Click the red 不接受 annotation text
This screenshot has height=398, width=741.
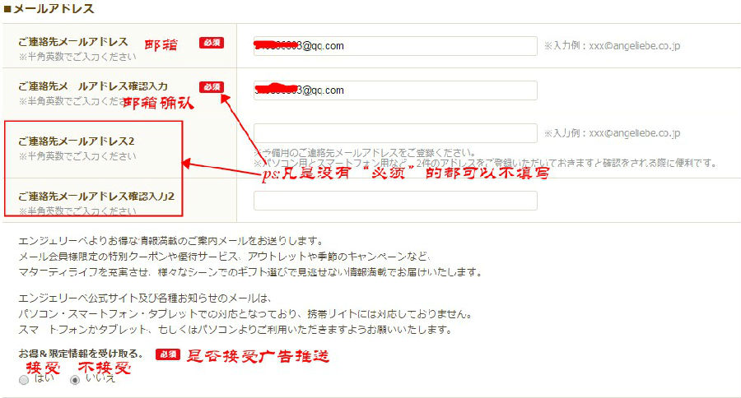click(x=104, y=367)
